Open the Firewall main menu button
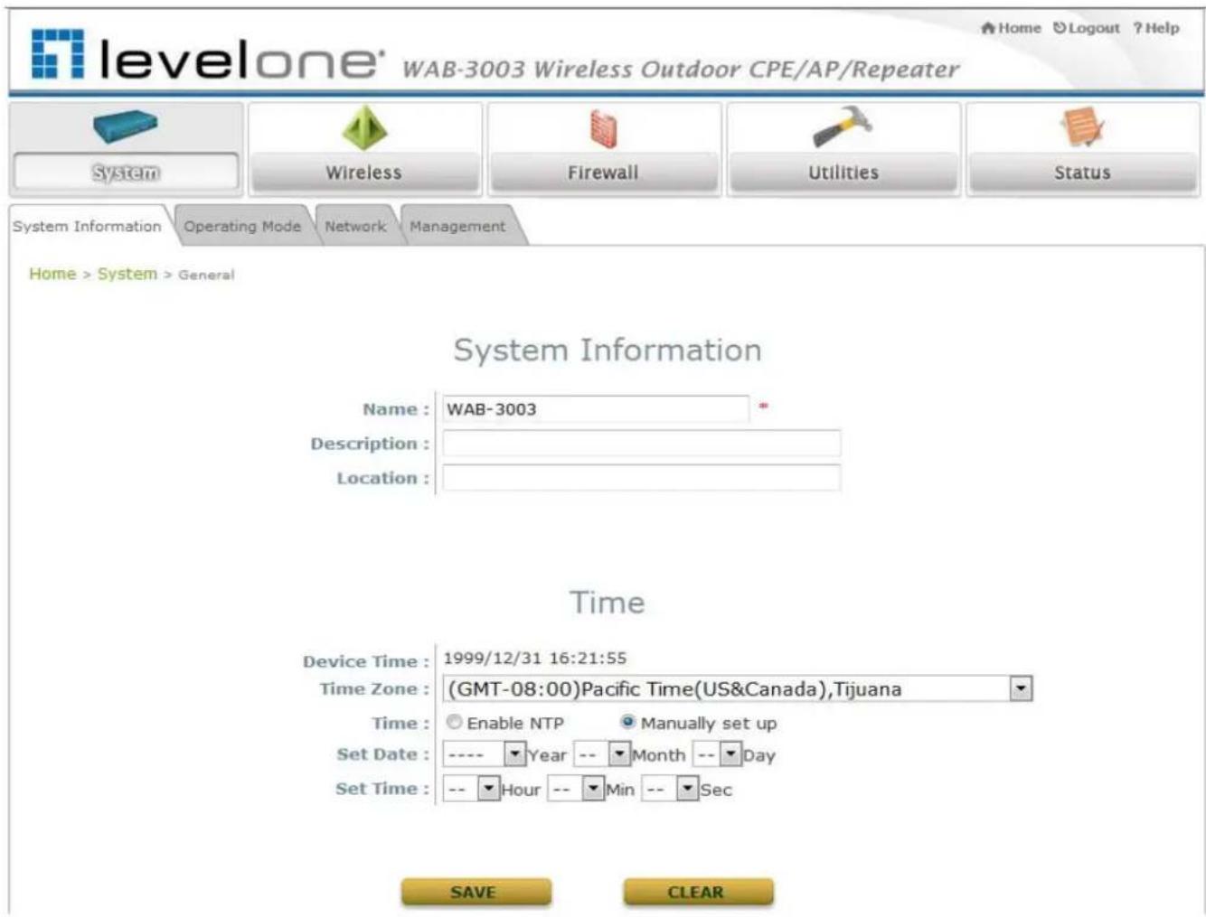 pos(603,172)
